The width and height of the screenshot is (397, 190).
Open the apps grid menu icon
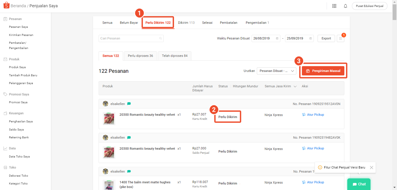coord(334,6)
